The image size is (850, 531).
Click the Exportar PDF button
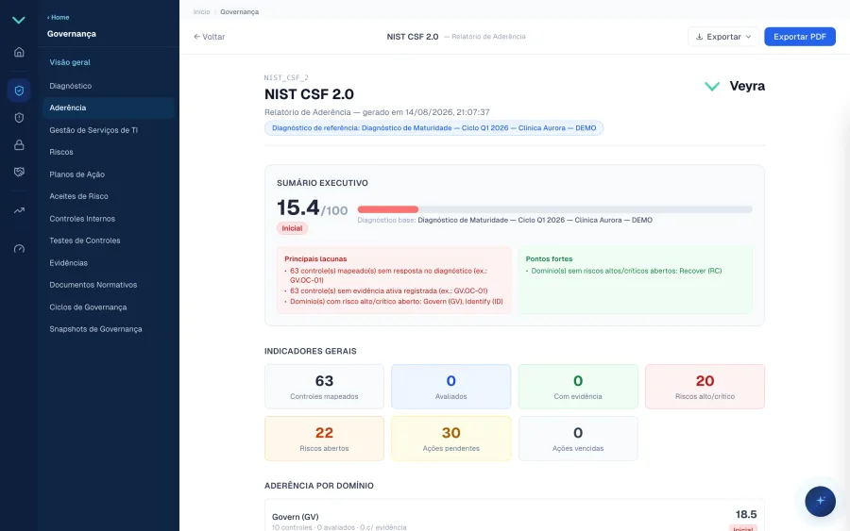click(x=800, y=37)
